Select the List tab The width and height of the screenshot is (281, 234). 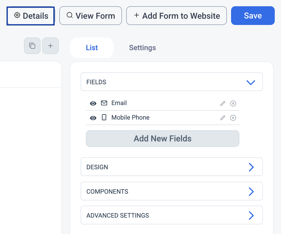point(92,48)
